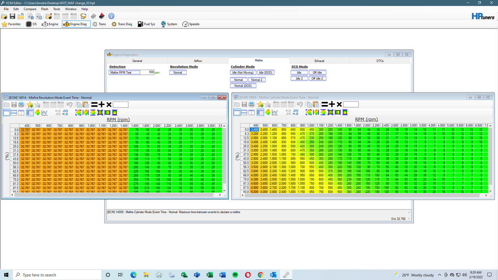The height and width of the screenshot is (280, 498).
Task: Open the Normal 2 cylinder mode table
Action: [257, 80]
